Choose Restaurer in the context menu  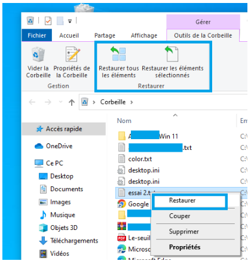click(x=182, y=201)
